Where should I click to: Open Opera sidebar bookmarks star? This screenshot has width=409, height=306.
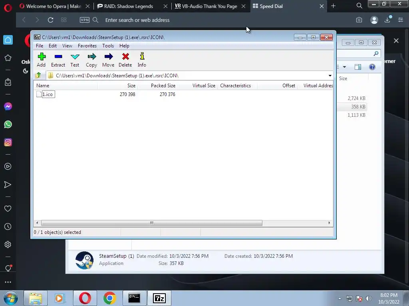coord(8,58)
